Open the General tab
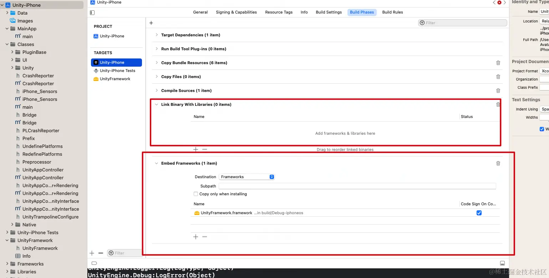Viewport: 549px width, 278px height. coord(200,12)
